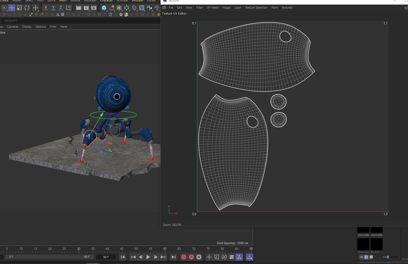408x264 pixels.
Task: Open Edit Render Settings icon
Action: coord(94,8)
